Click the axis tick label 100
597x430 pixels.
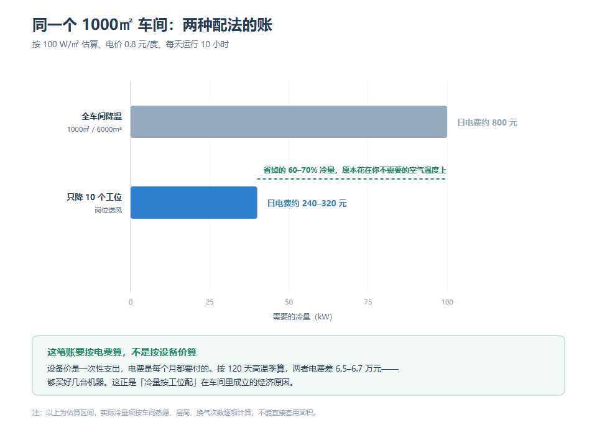point(447,302)
